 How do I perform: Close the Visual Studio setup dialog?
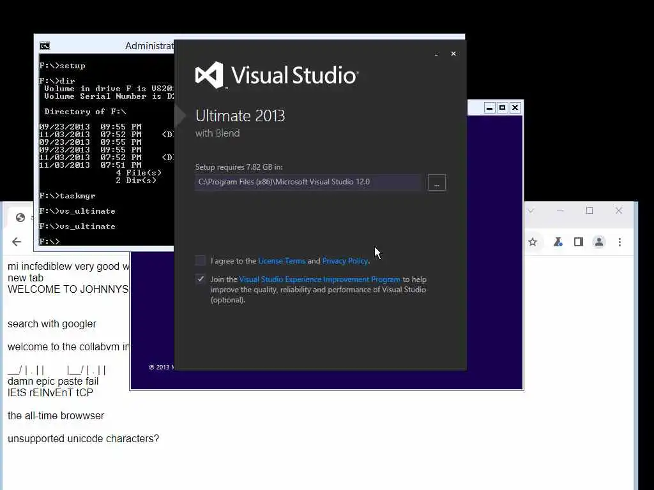[453, 54]
